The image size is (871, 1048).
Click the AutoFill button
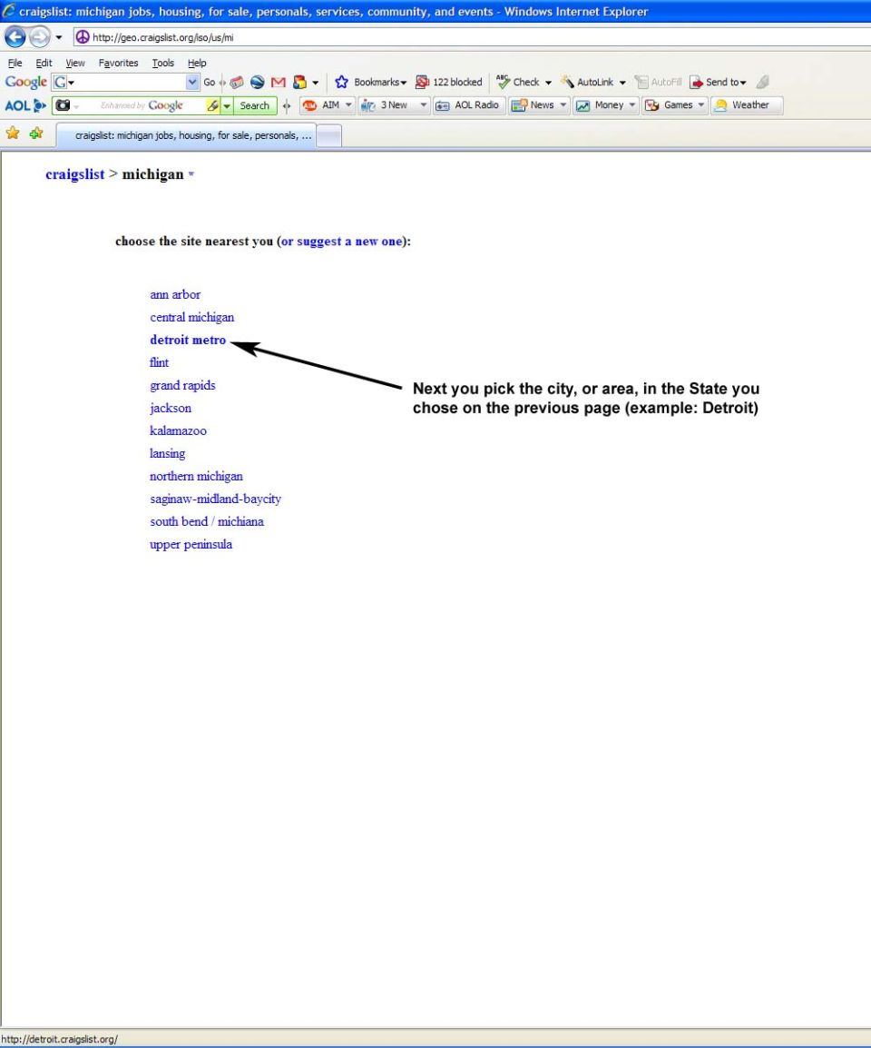(x=659, y=83)
